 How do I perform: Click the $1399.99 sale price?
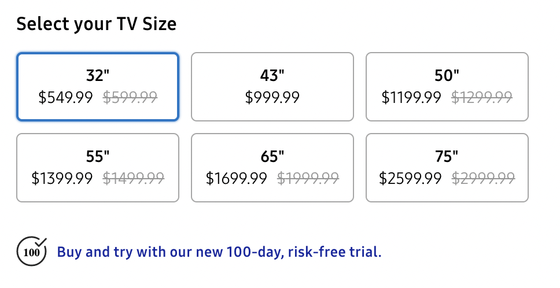tap(62, 179)
